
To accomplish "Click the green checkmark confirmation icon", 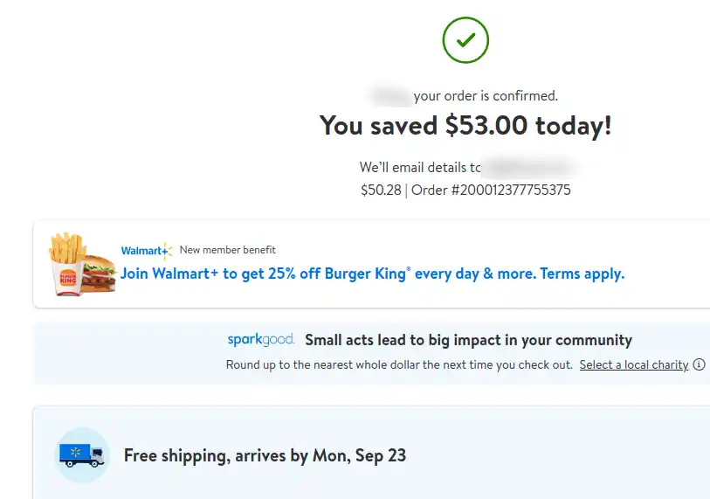I will (x=465, y=40).
